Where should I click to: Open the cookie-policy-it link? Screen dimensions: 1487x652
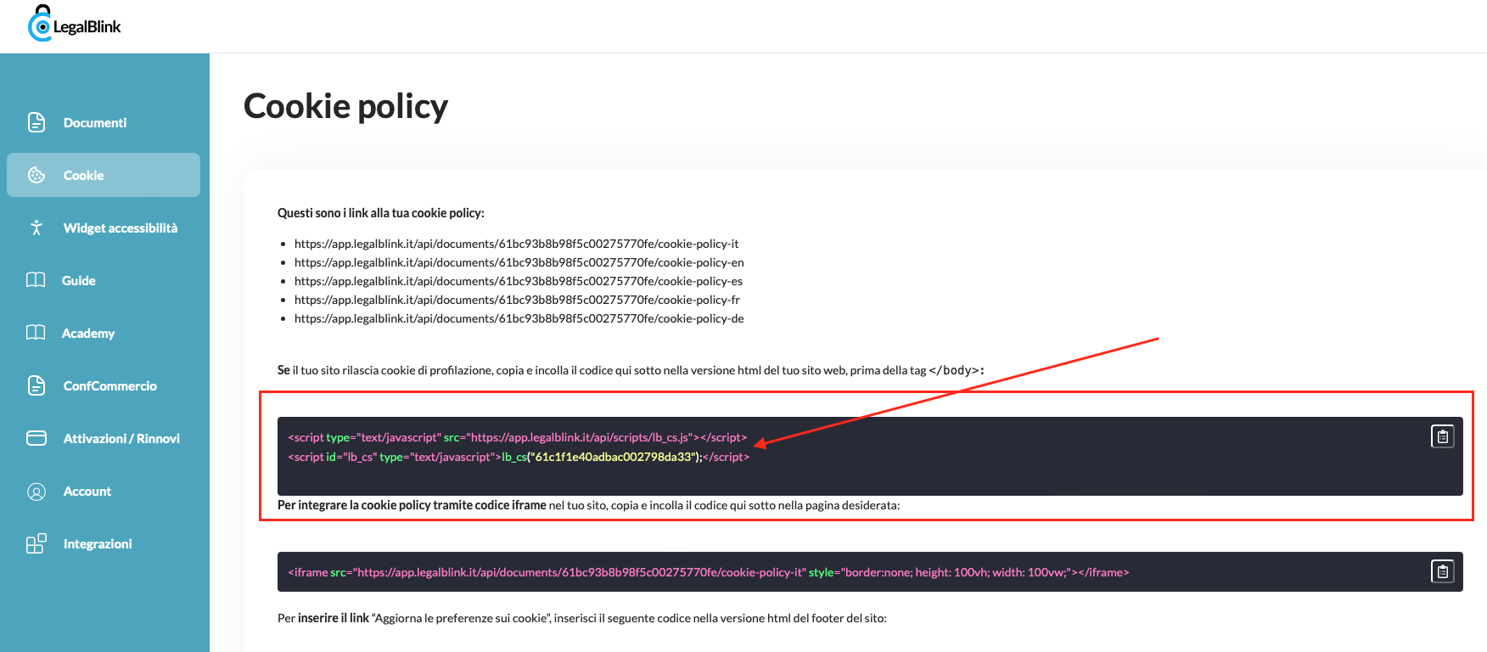coord(516,244)
